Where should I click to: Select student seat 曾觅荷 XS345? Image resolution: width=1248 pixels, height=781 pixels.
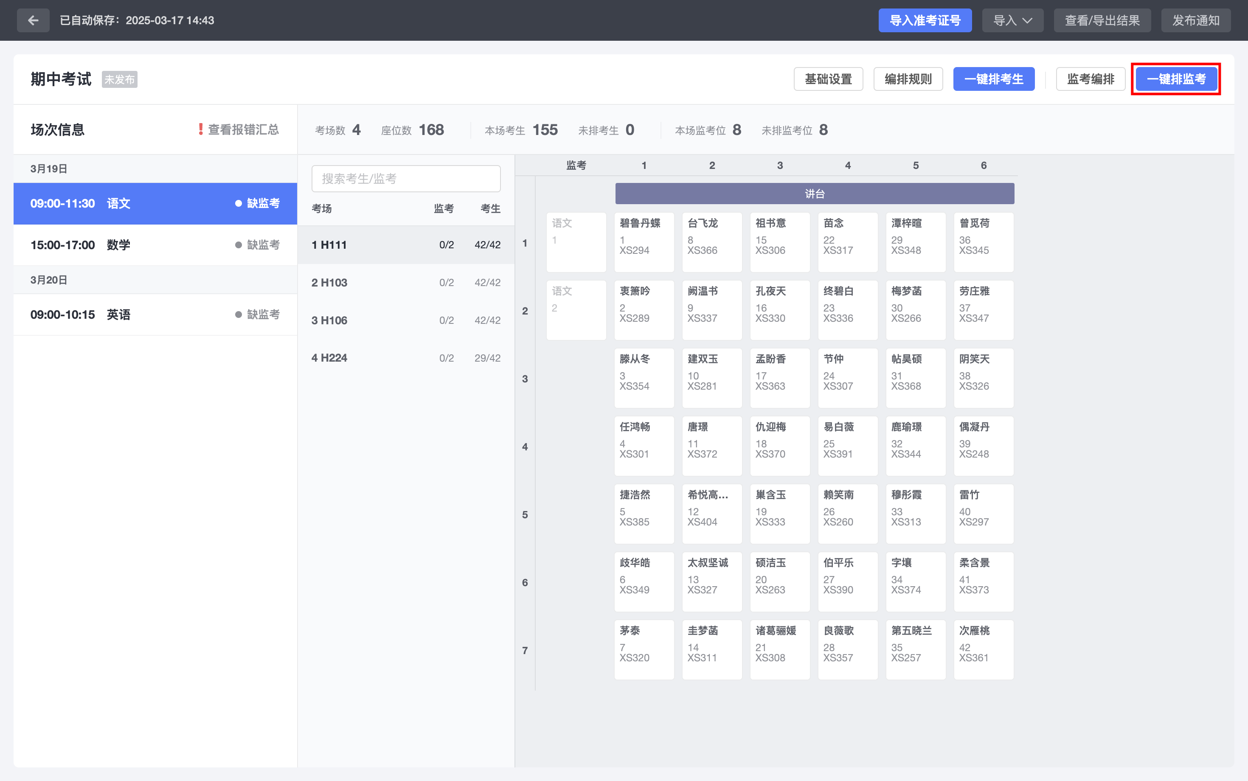[x=984, y=242]
